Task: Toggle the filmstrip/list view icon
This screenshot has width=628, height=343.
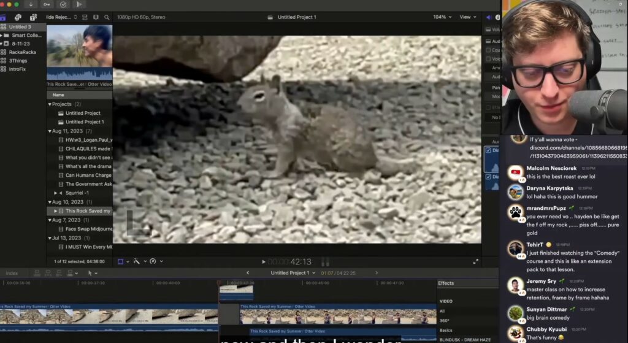Action: (x=85, y=17)
